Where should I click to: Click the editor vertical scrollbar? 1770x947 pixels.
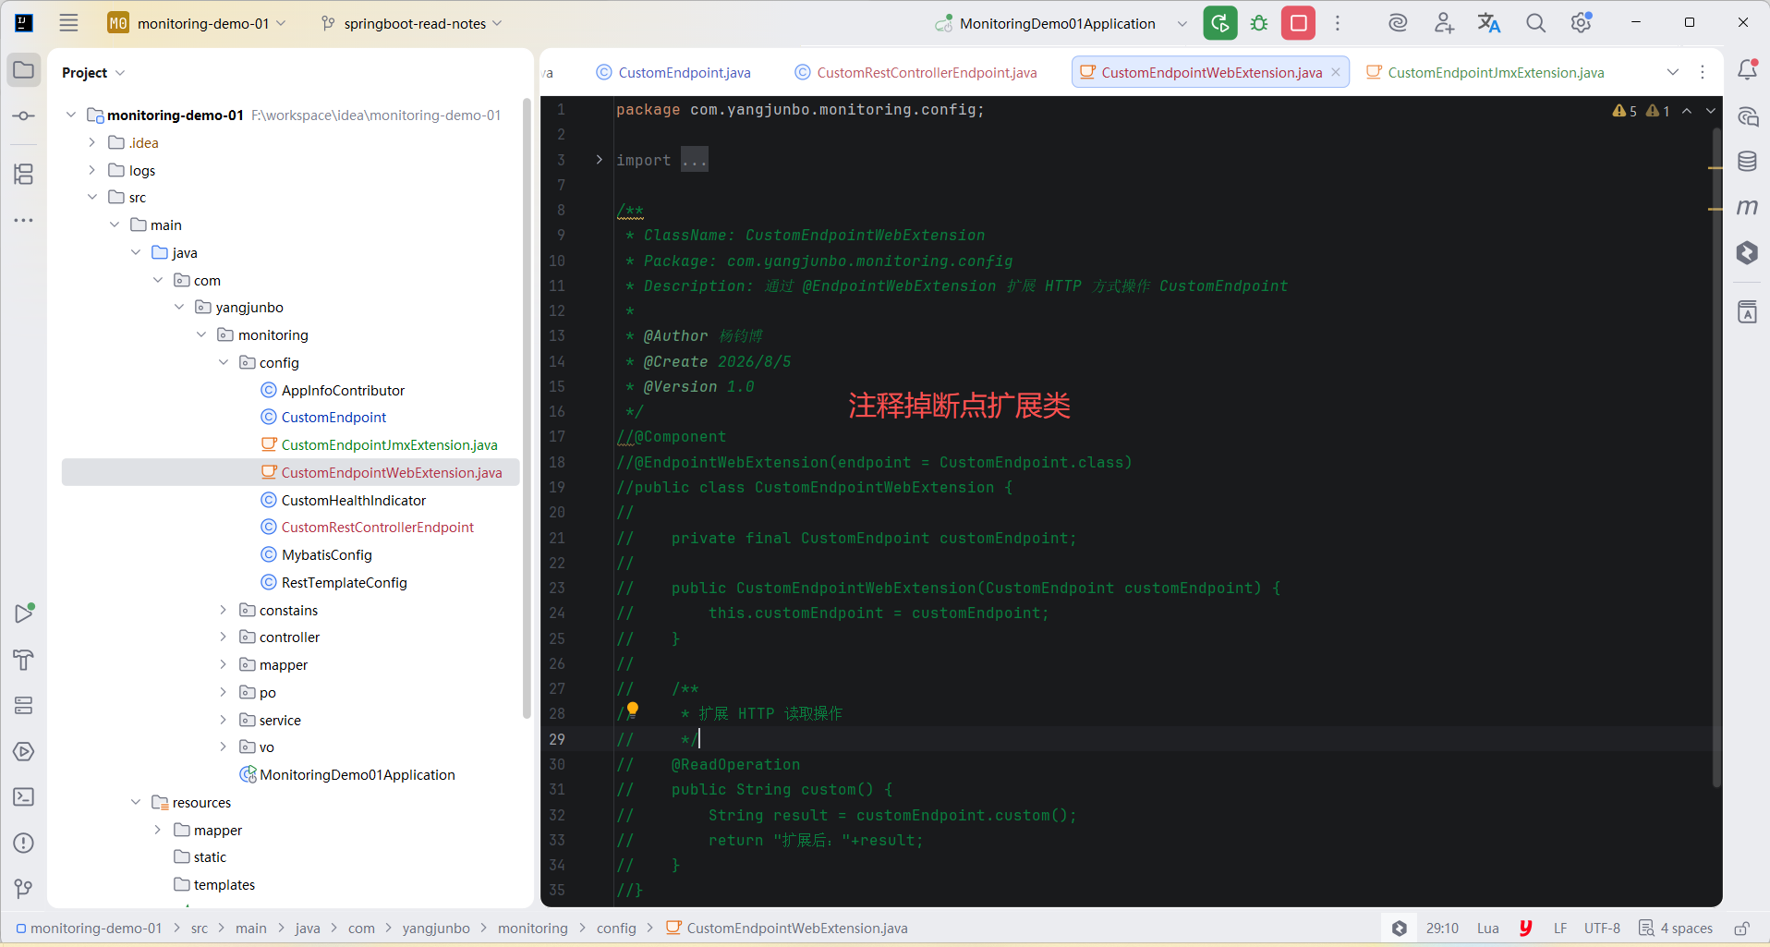tap(1716, 457)
